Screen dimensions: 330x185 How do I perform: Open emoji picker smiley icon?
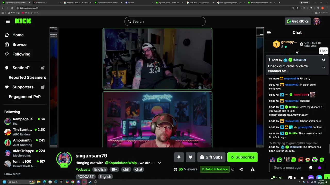tap(311, 168)
